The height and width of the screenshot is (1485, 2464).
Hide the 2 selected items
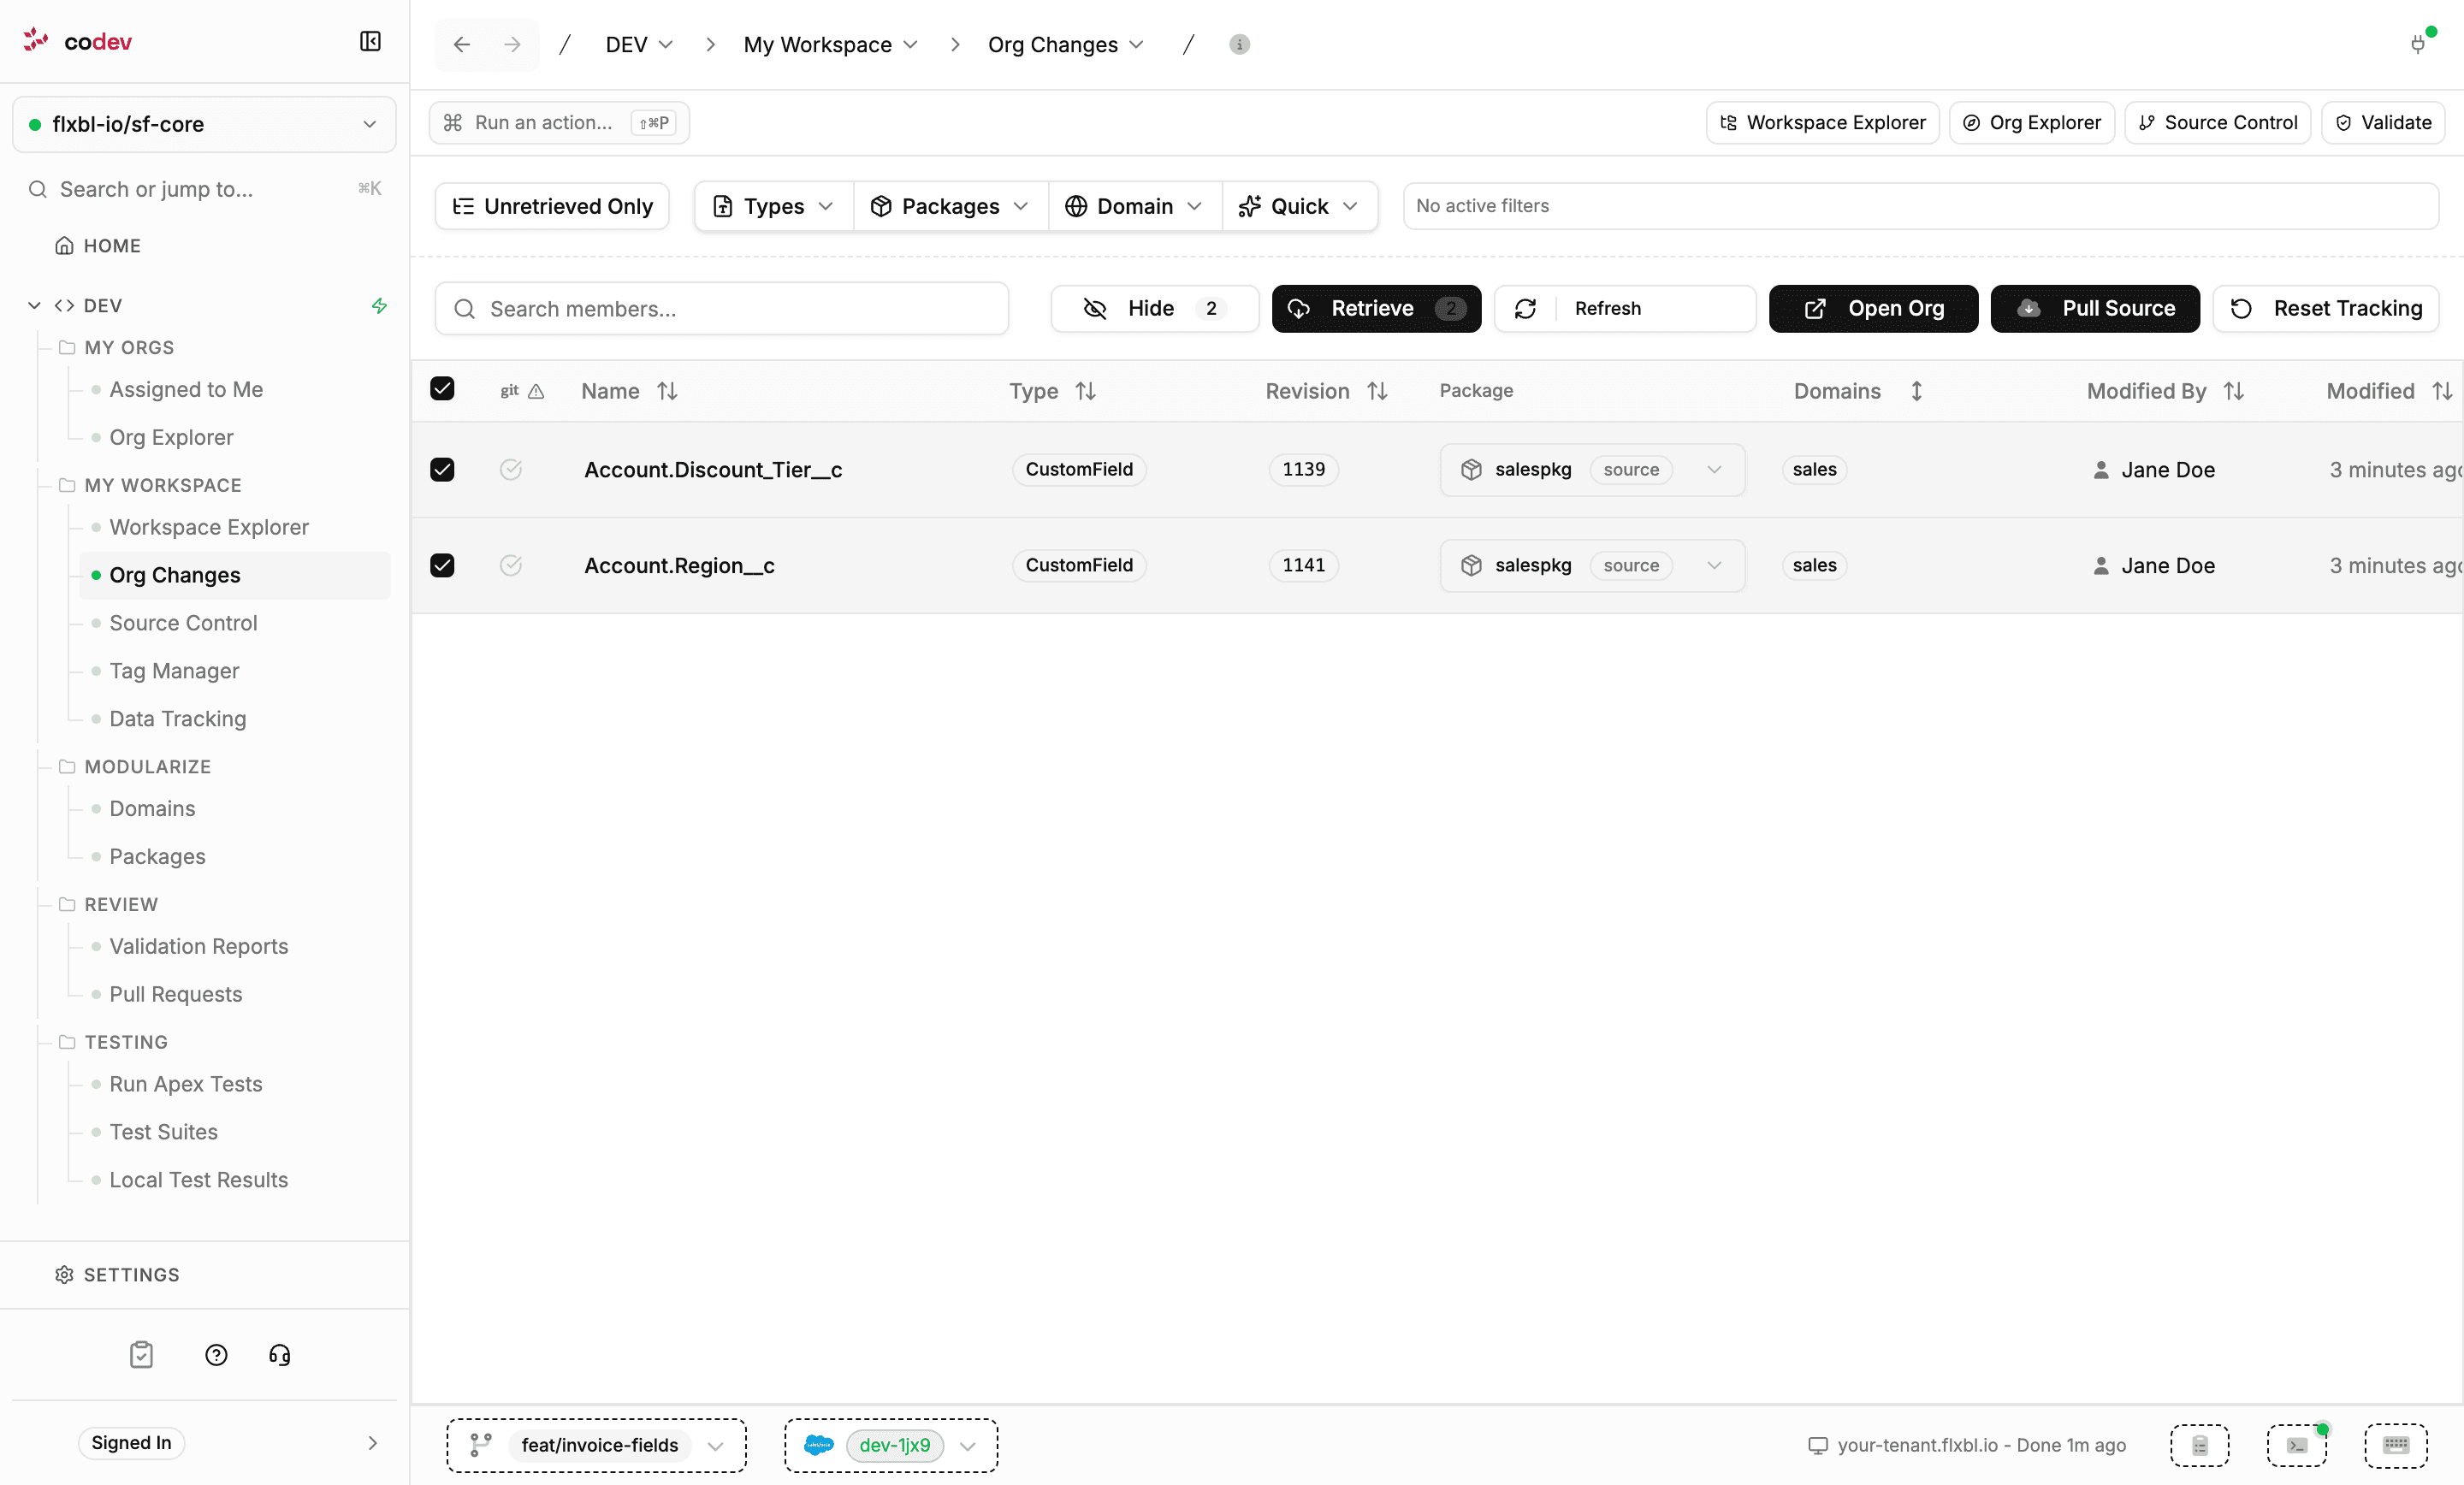pos(1154,308)
